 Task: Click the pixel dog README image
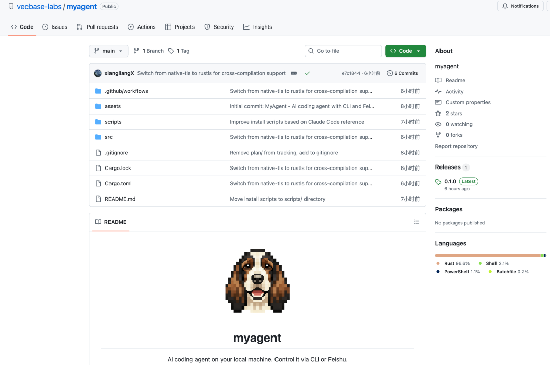pos(257,280)
